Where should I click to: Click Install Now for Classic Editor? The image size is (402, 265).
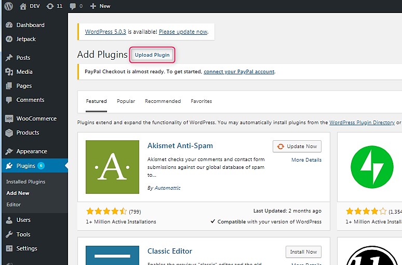coord(303,252)
